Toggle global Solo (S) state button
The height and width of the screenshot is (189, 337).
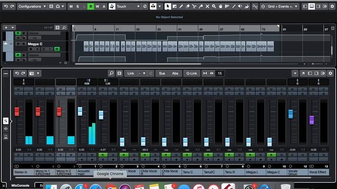coord(77,6)
